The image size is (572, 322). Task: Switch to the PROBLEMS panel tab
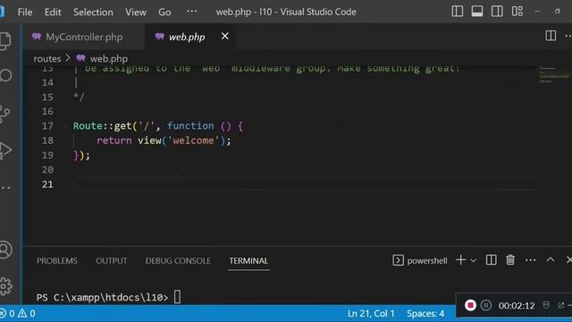(57, 260)
